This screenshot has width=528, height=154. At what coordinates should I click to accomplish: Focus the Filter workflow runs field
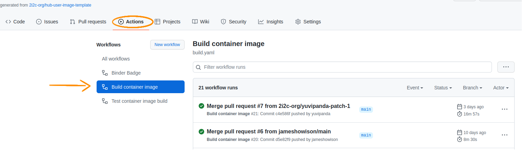click(344, 67)
